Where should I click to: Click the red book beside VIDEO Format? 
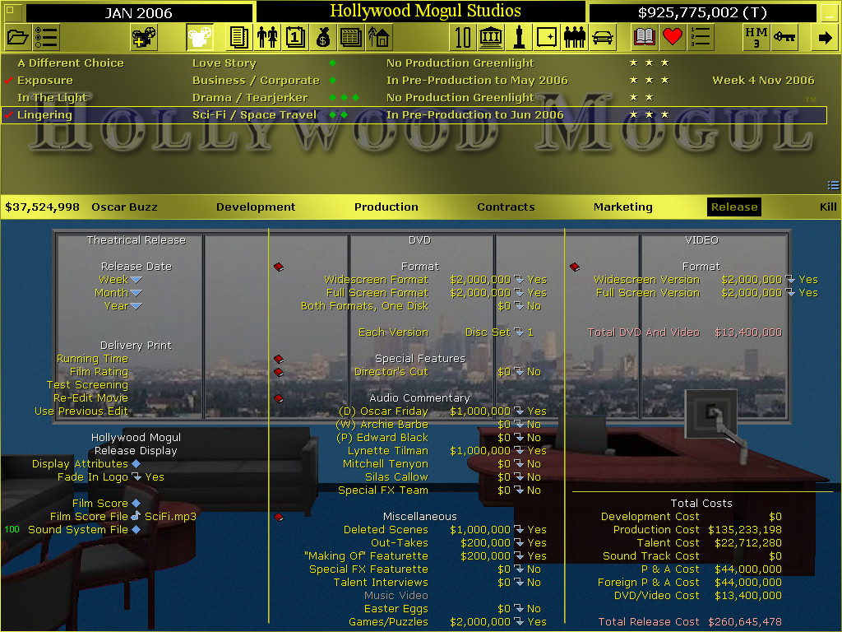coord(575,267)
